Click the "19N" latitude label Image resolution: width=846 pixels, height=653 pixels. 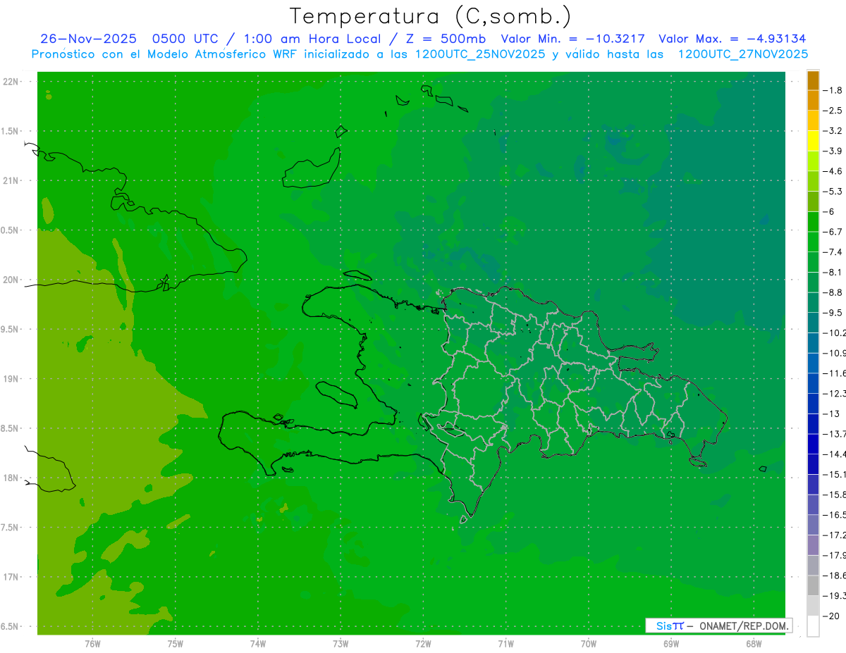(11, 379)
